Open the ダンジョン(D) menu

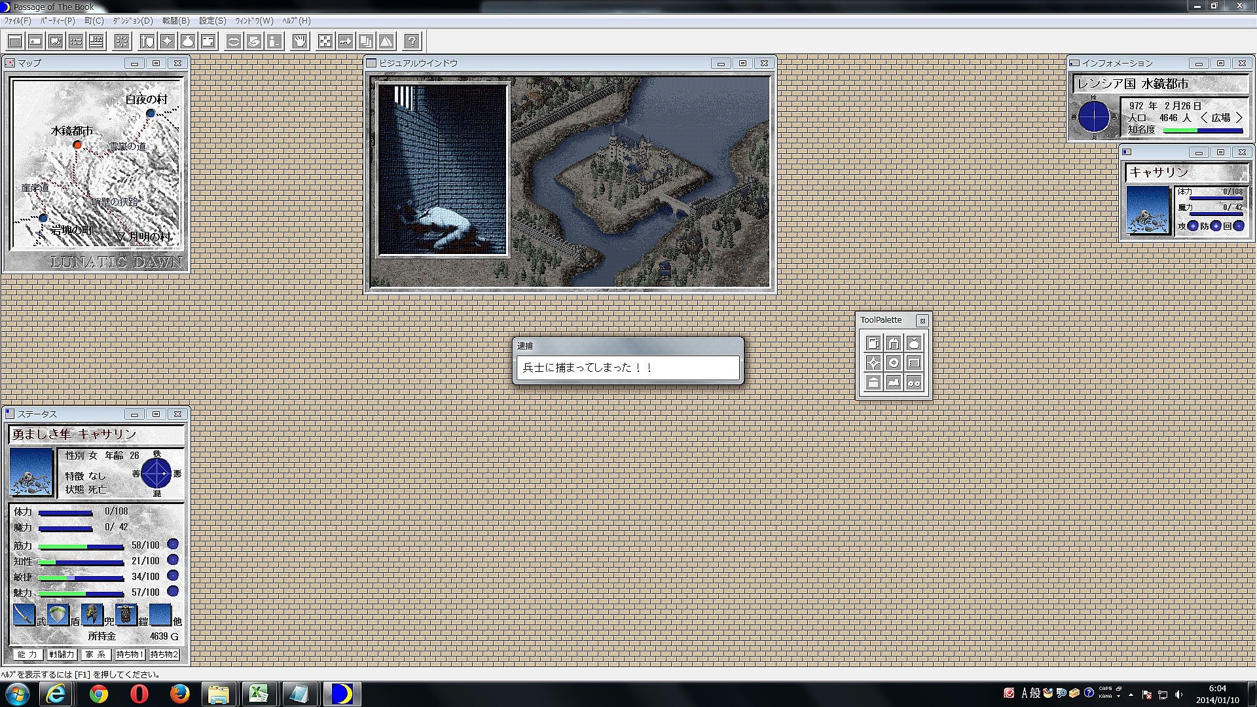click(132, 21)
